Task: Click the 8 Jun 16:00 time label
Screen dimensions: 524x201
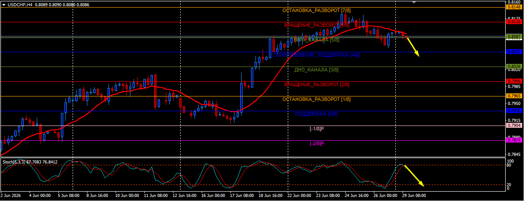Action: tap(97, 196)
